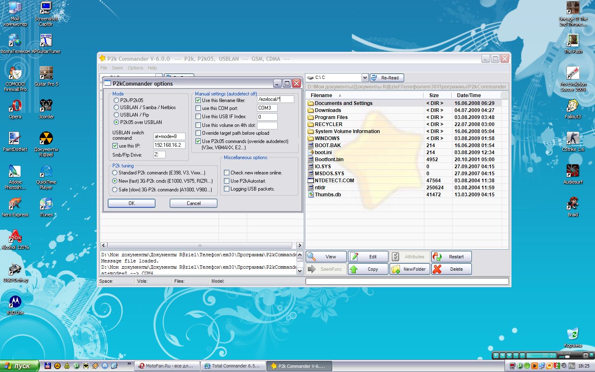Click Play on the mini player widget
This screenshot has width=595, height=372.
click(496, 355)
